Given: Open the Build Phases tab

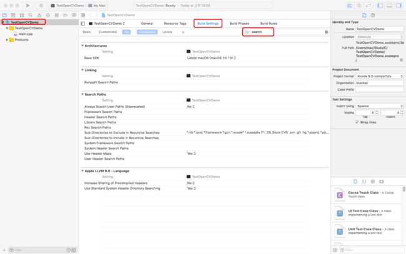Looking at the screenshot, I should point(239,24).
